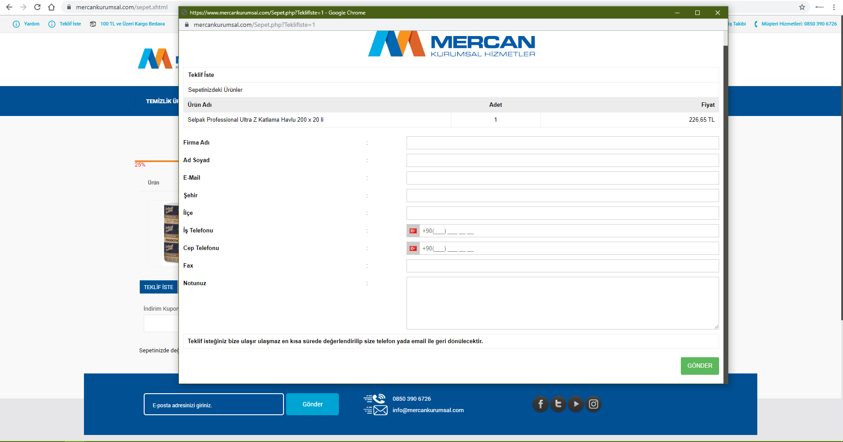
Task: Click the İndirim Kupon input box
Action: (161, 323)
